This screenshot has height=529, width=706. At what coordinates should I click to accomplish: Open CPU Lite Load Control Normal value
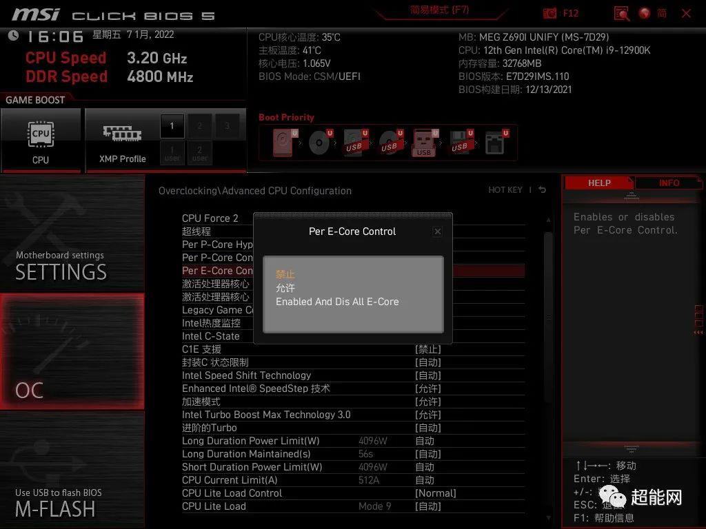click(x=435, y=493)
